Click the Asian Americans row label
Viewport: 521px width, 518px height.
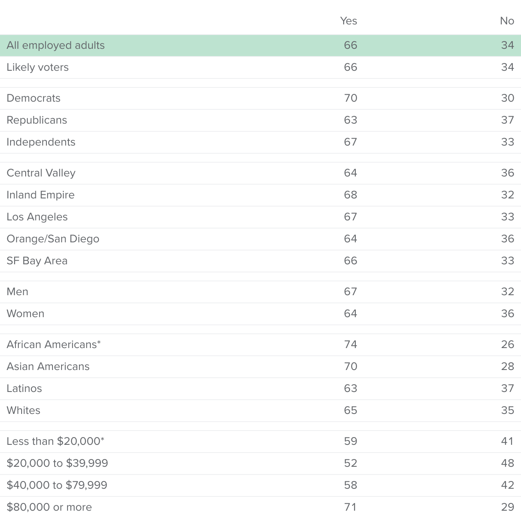48,366
